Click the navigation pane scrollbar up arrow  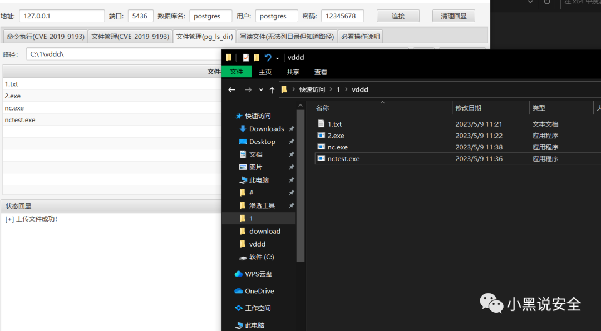click(300, 106)
